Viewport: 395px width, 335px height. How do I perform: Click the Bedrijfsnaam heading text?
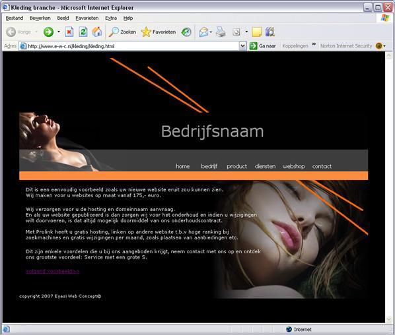coord(213,131)
